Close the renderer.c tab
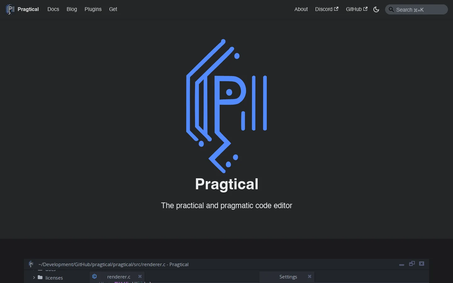This screenshot has width=453, height=283. [x=140, y=277]
